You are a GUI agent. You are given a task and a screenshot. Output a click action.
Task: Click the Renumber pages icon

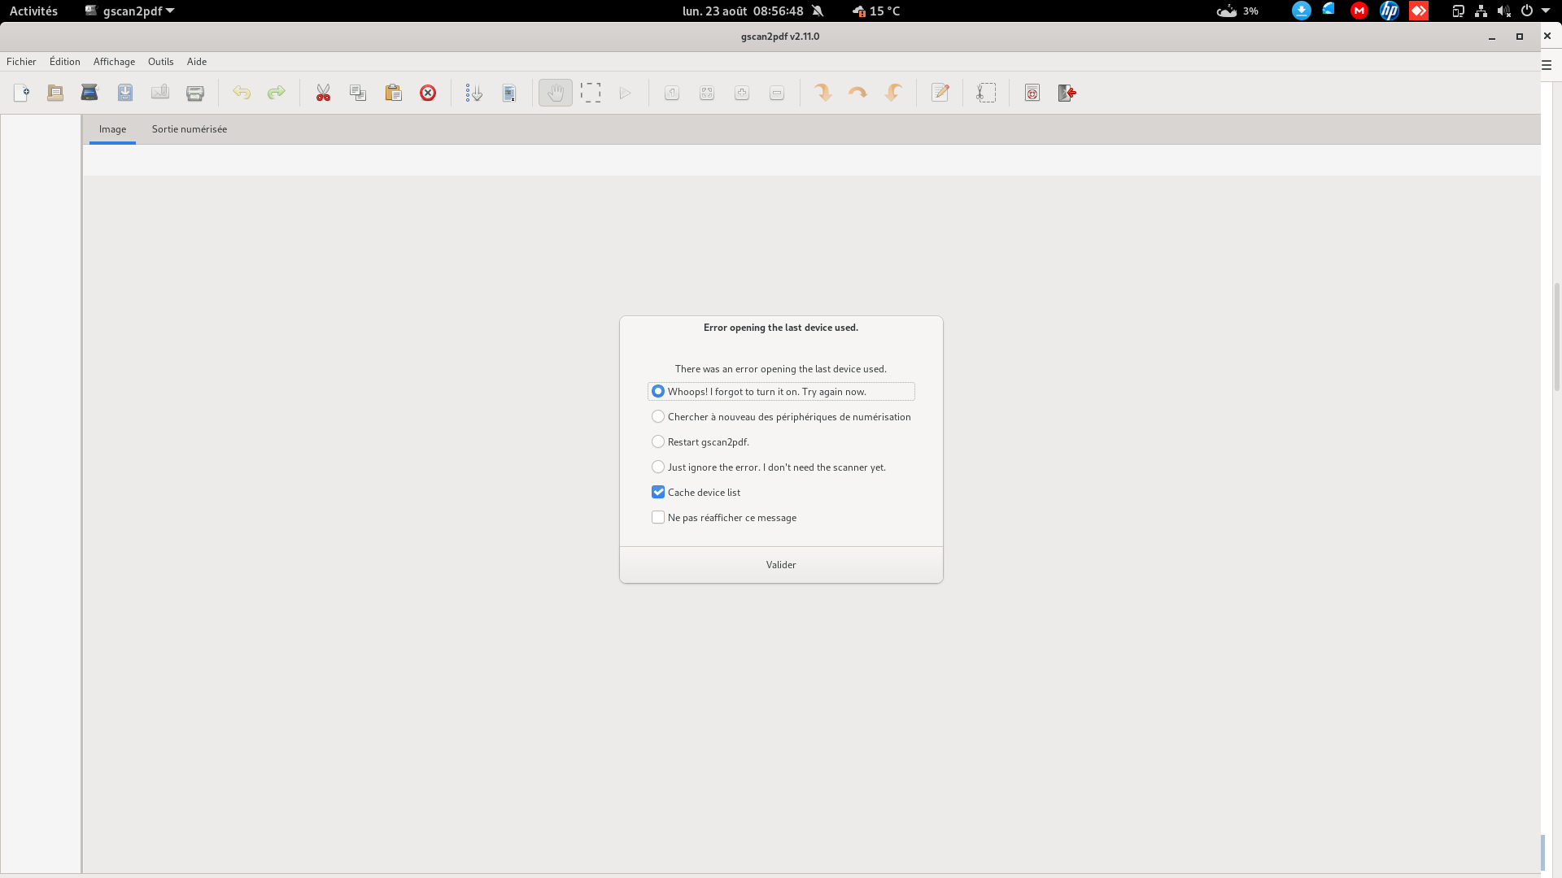tap(474, 93)
